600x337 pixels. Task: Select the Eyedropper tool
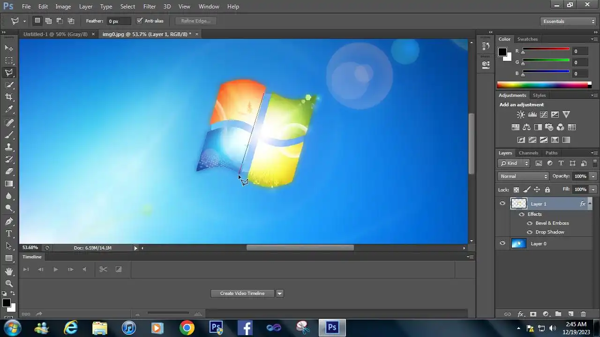(9, 110)
